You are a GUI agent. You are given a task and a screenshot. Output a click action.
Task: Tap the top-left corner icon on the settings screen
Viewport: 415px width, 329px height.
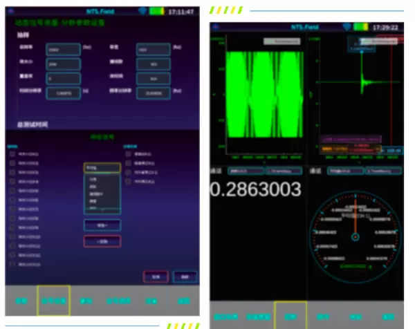point(10,12)
